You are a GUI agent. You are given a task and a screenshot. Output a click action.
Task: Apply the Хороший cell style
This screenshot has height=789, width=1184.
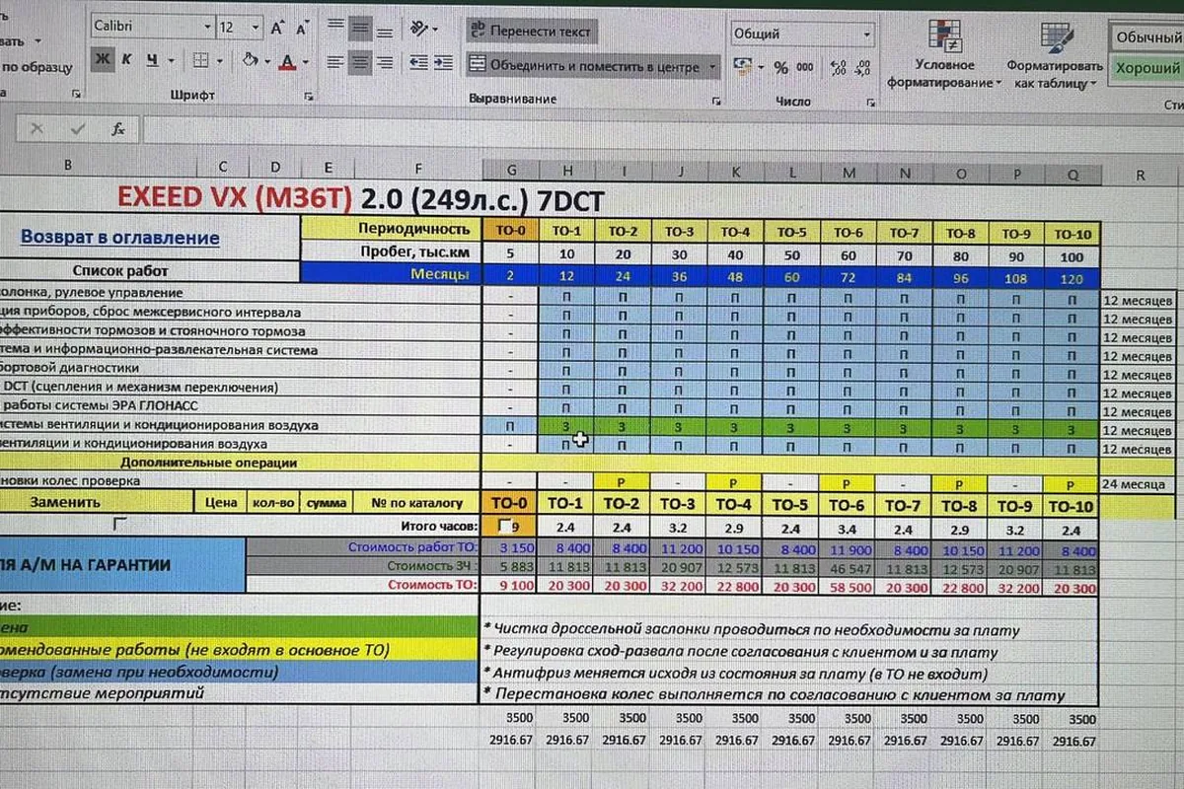tap(1148, 68)
